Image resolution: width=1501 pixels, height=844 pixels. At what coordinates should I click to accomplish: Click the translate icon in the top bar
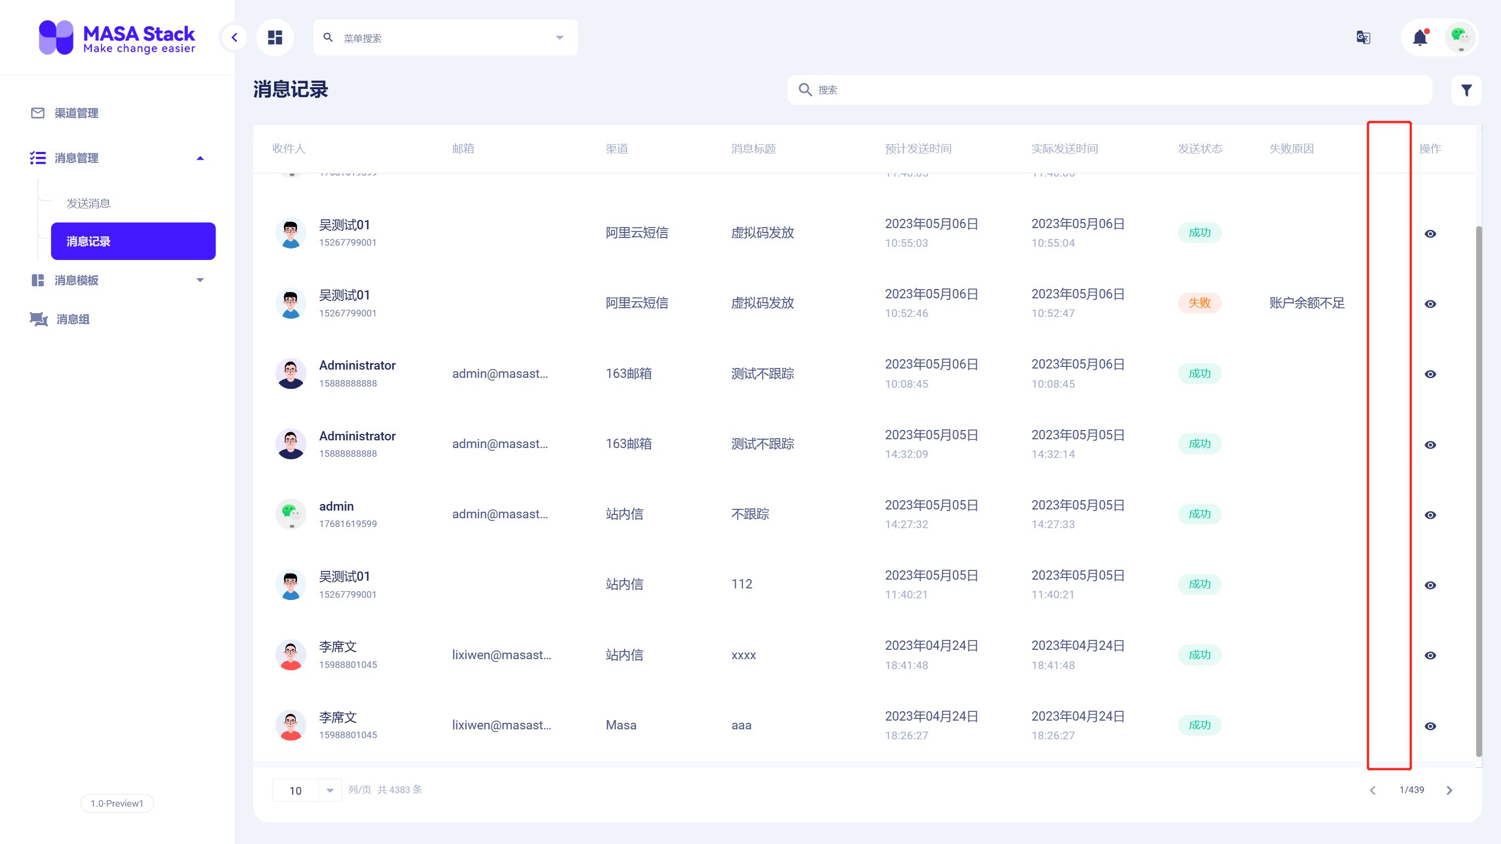point(1363,37)
